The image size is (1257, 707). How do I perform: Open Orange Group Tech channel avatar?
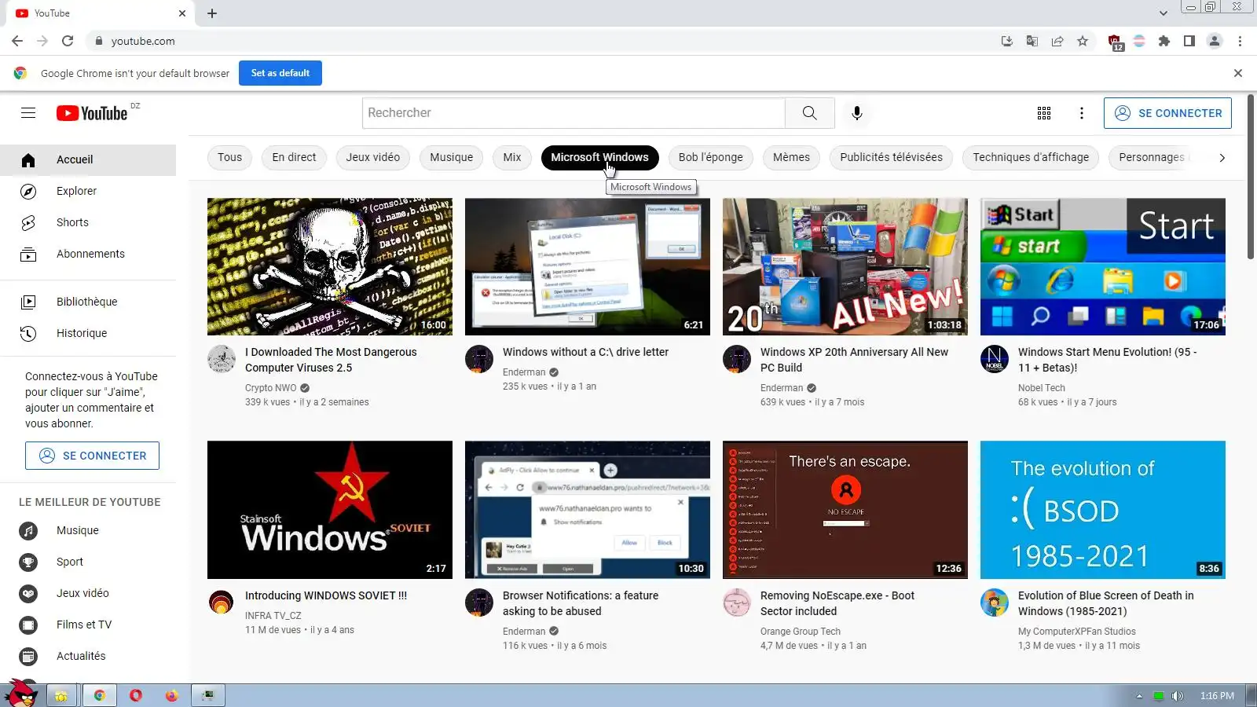737,603
